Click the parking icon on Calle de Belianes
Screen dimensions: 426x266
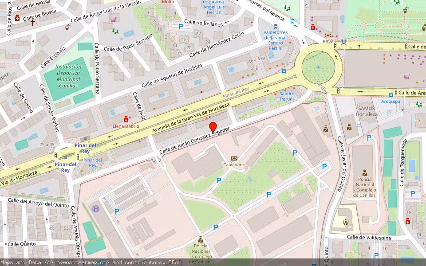pyautogui.click(x=181, y=27)
